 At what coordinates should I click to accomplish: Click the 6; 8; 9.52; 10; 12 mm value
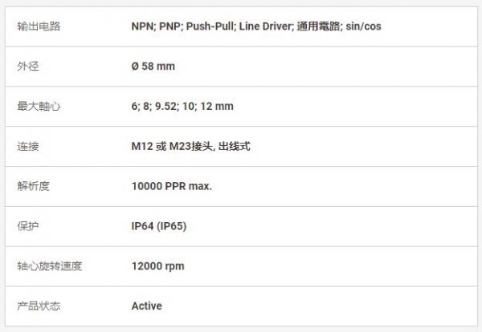(x=182, y=107)
